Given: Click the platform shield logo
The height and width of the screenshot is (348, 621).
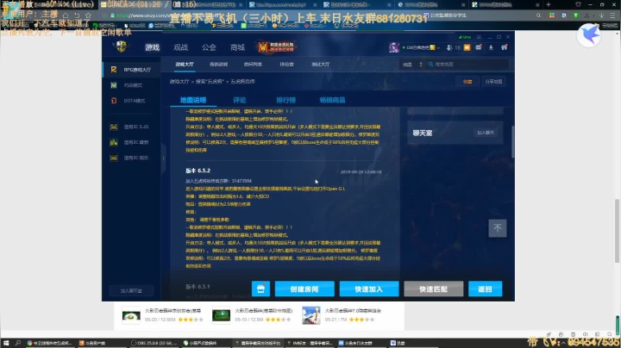Looking at the screenshot, I should click(122, 47).
